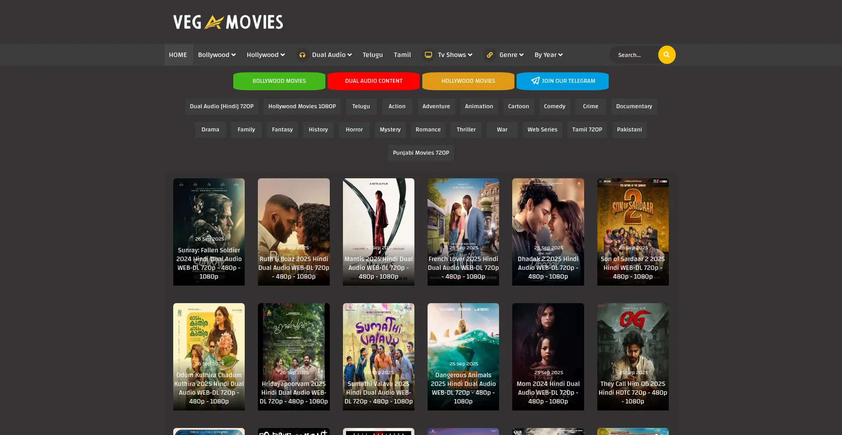Open the Tamil menu item in navbar
Image resolution: width=842 pixels, height=435 pixels.
402,55
